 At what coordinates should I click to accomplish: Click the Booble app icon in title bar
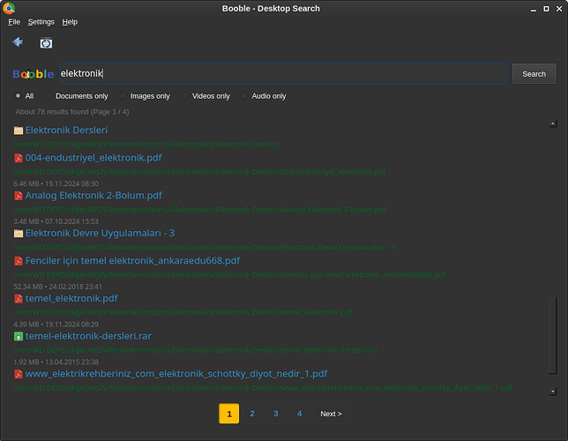[x=9, y=8]
